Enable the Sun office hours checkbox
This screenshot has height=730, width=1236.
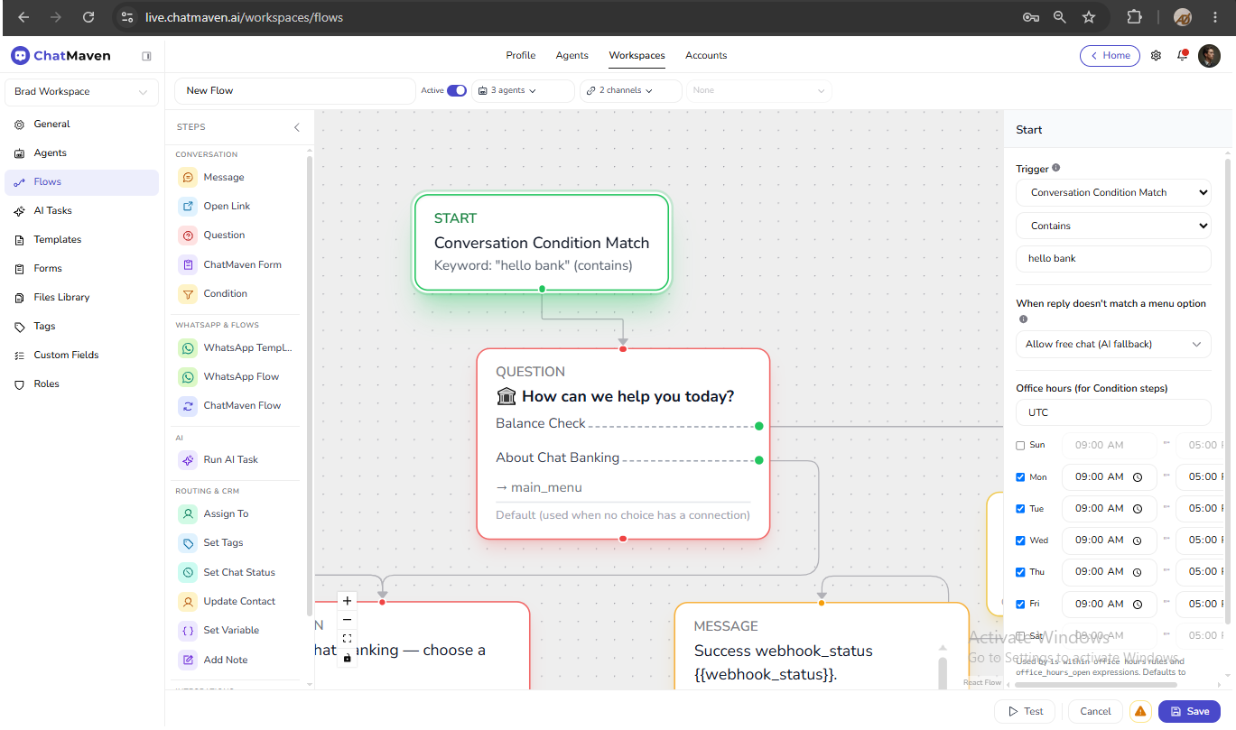point(1020,446)
